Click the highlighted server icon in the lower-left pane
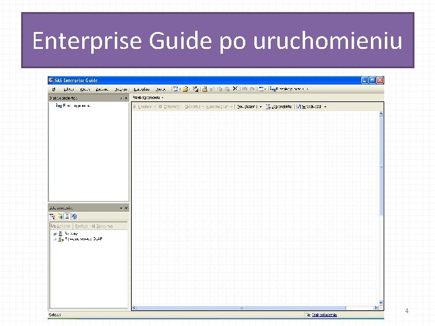This screenshot has height=326, width=435. (67, 217)
